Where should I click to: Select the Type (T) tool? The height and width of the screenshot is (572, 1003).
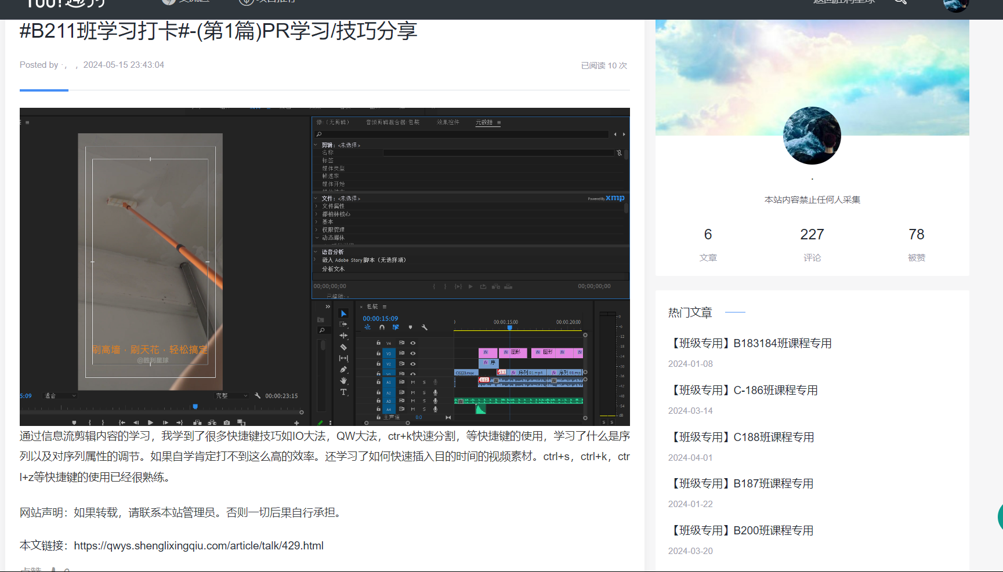[x=343, y=392]
